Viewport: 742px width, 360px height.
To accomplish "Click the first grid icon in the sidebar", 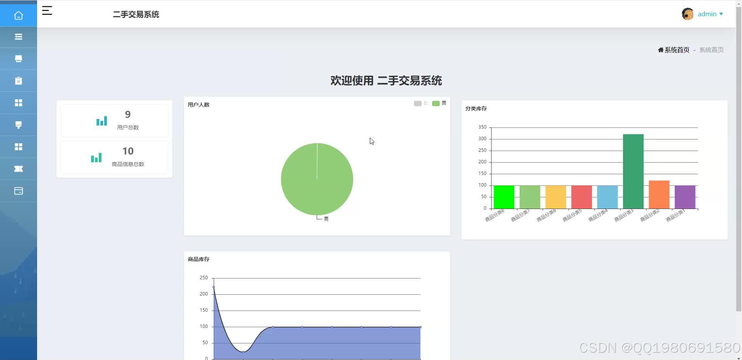I will coord(18,102).
